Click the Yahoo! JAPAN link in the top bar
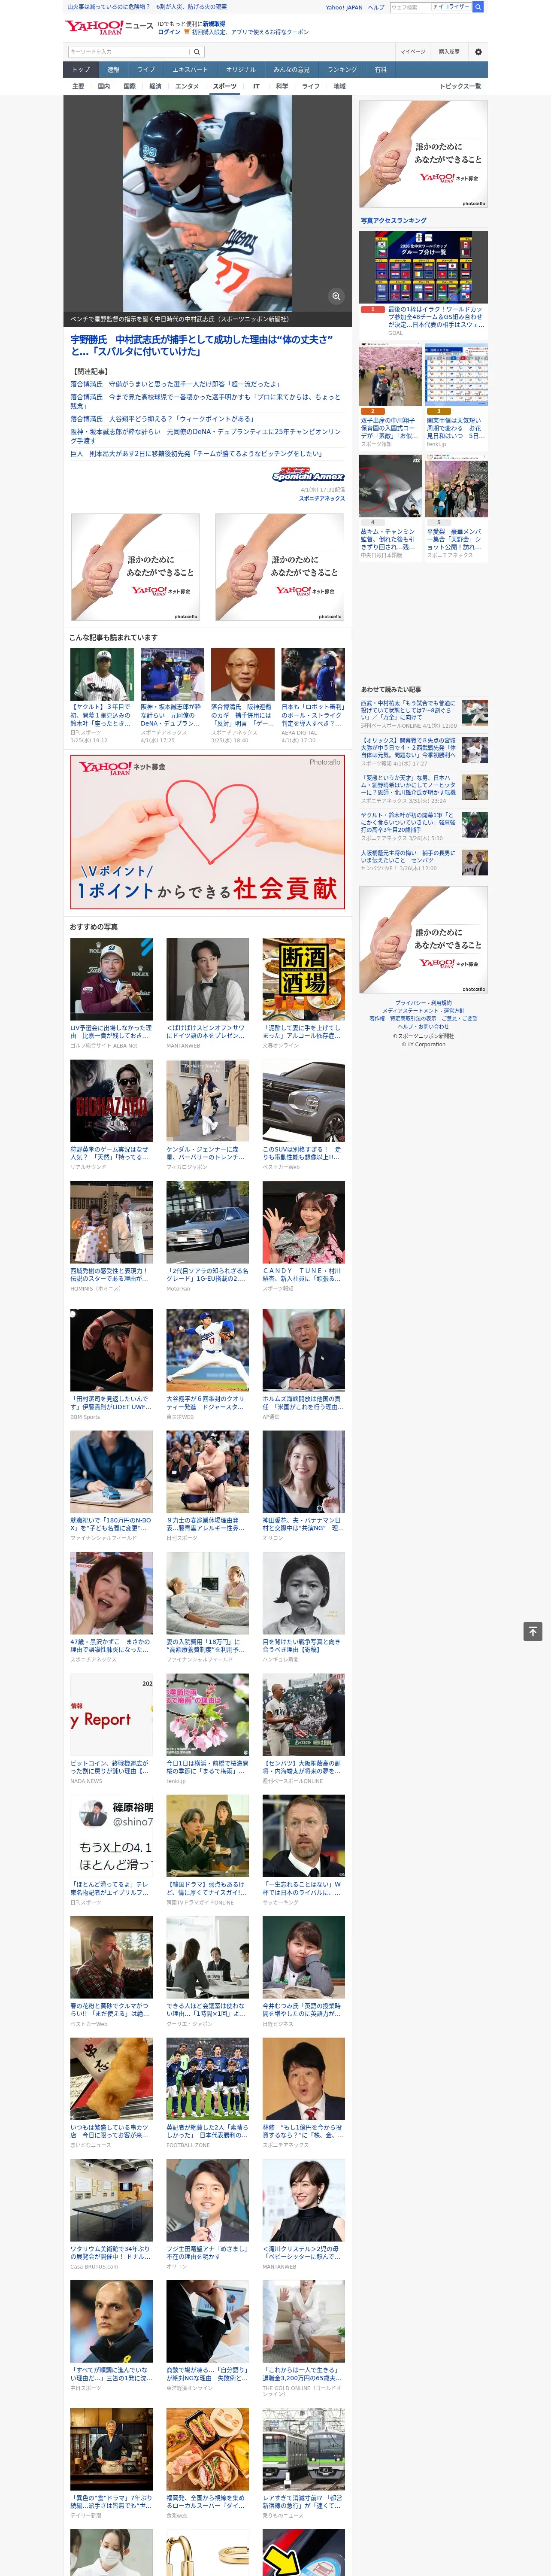 (344, 7)
